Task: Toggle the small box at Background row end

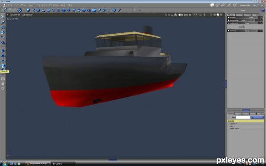Action: (261, 23)
